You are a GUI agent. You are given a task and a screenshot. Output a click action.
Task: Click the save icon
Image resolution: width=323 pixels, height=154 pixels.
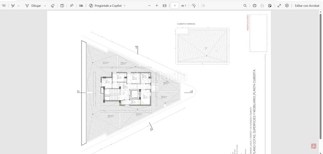tap(262, 6)
